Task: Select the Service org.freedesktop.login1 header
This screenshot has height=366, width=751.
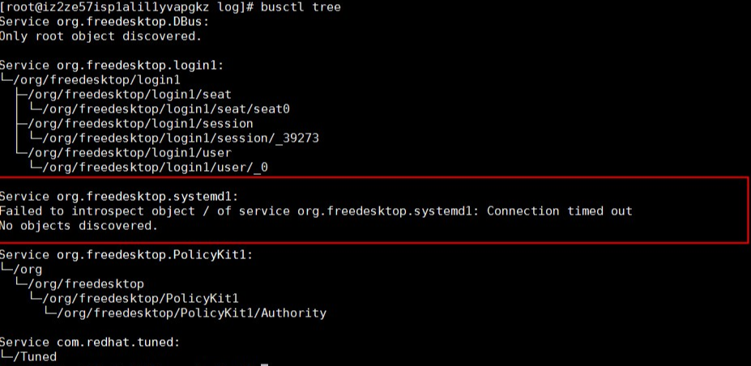Action: (x=110, y=66)
